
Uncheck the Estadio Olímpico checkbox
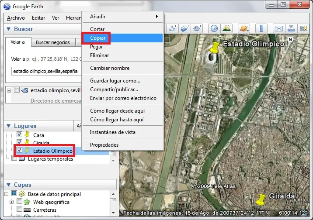[19, 150]
